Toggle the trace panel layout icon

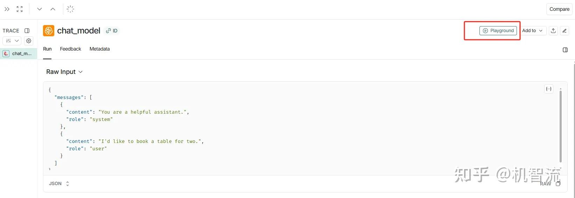(x=27, y=31)
